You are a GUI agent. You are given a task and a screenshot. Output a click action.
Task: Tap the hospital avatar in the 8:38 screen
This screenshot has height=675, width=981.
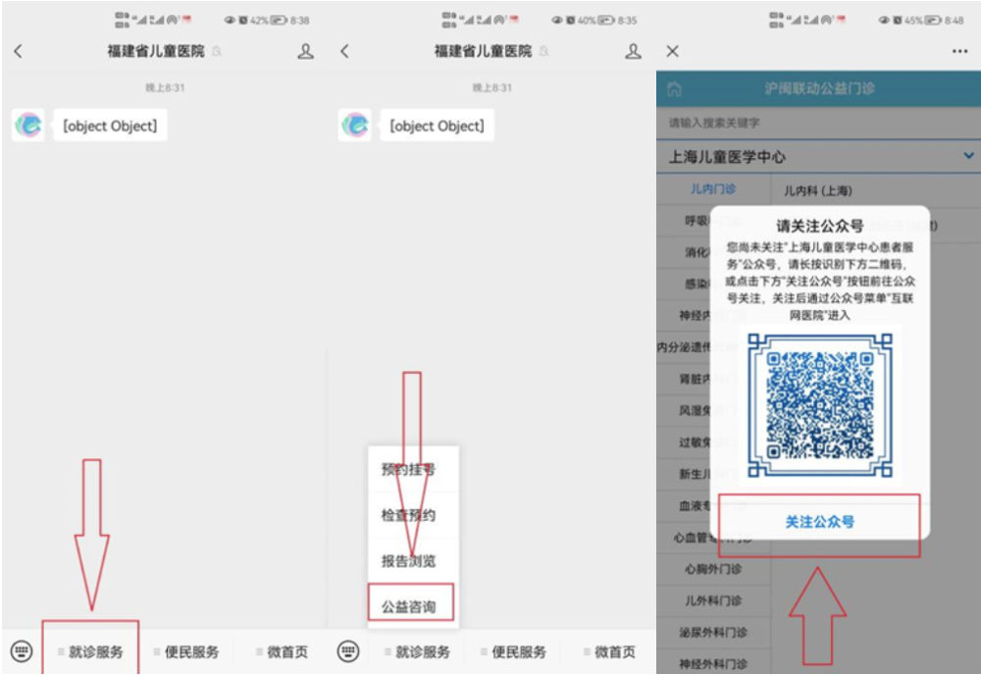coord(28,126)
